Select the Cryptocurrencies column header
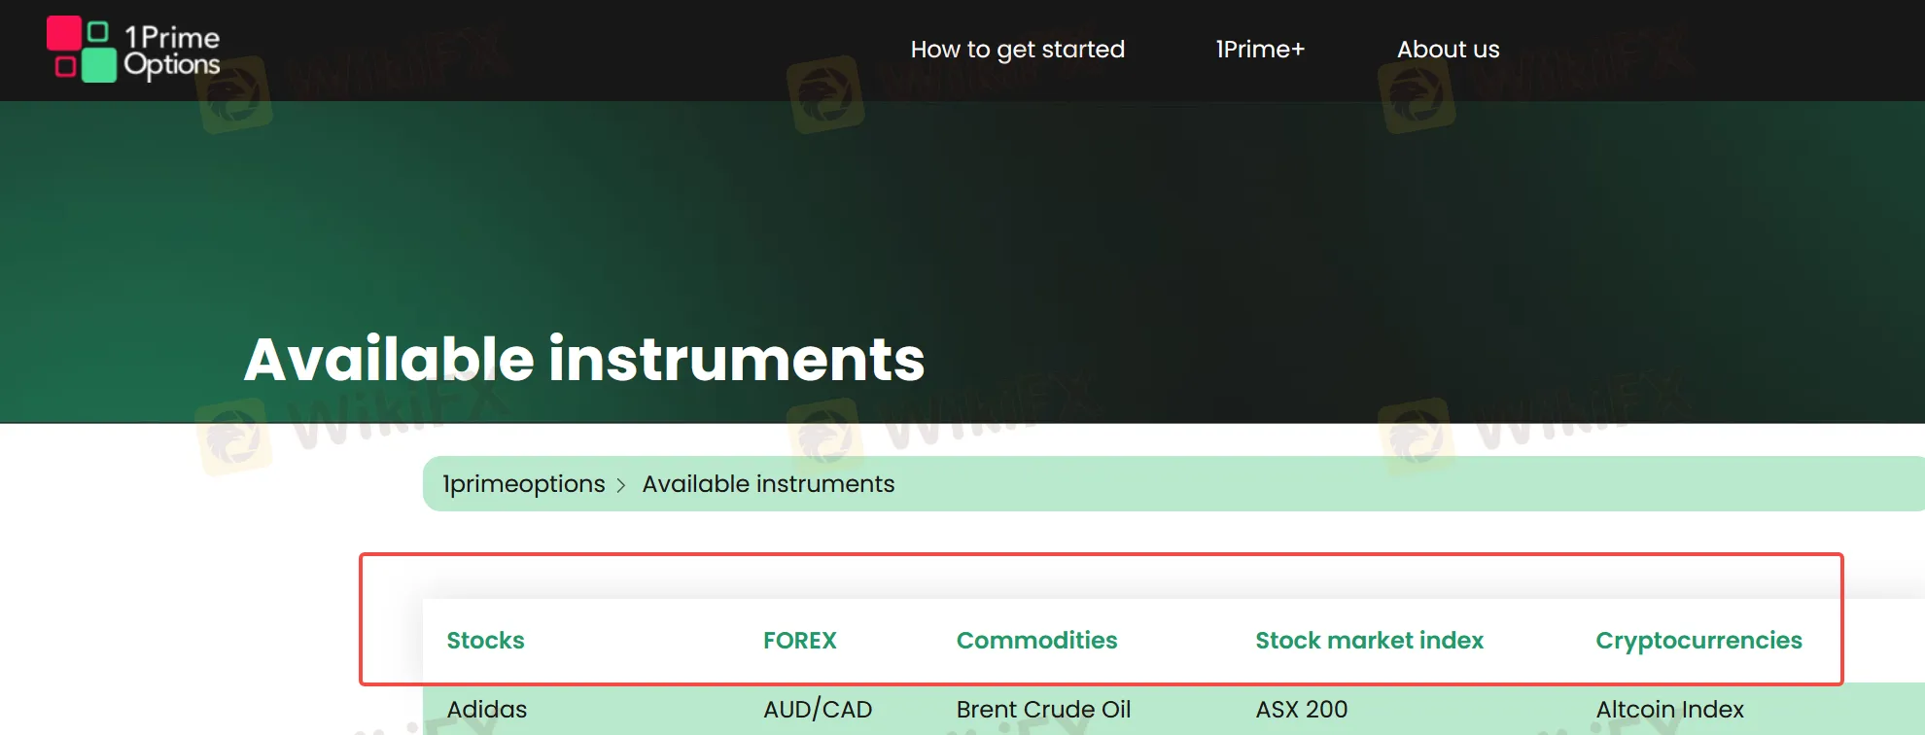The height and width of the screenshot is (735, 1925). [1698, 641]
